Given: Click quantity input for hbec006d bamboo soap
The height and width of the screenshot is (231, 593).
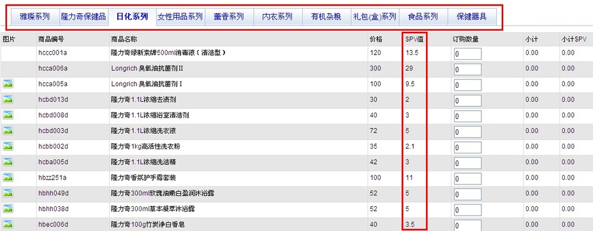Looking at the screenshot, I should point(467,226).
